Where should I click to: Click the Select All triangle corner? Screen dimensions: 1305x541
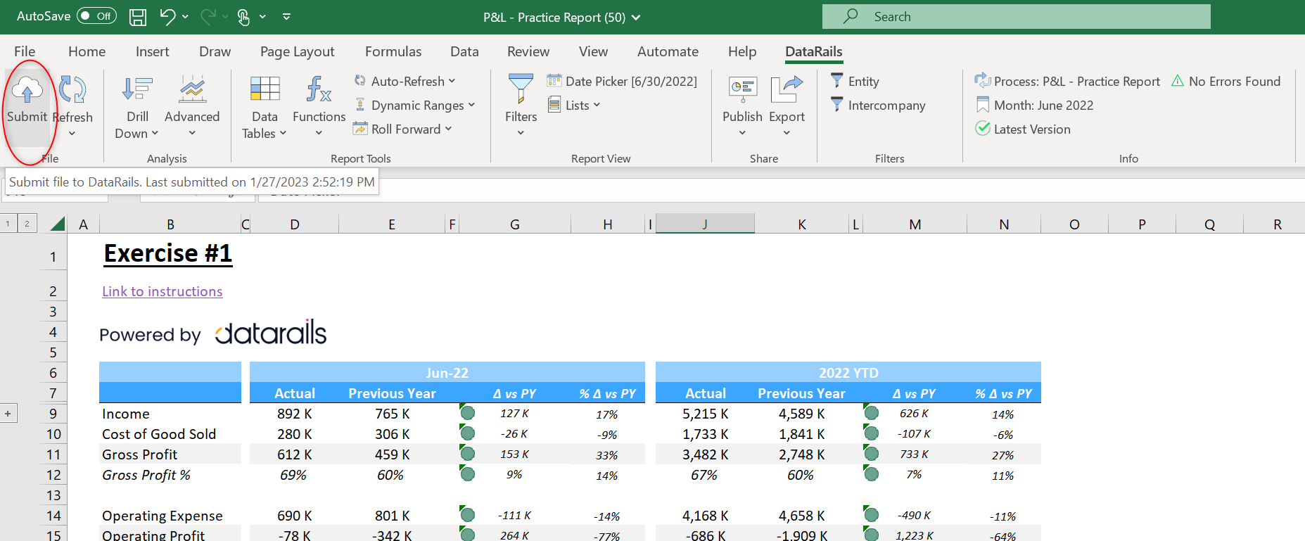click(x=58, y=224)
